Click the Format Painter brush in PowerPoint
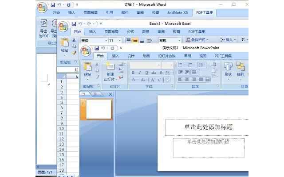This screenshot has width=284, height=177. pyautogui.click(x=98, y=77)
